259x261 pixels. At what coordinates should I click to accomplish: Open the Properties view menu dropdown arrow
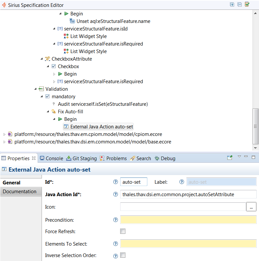point(239,157)
